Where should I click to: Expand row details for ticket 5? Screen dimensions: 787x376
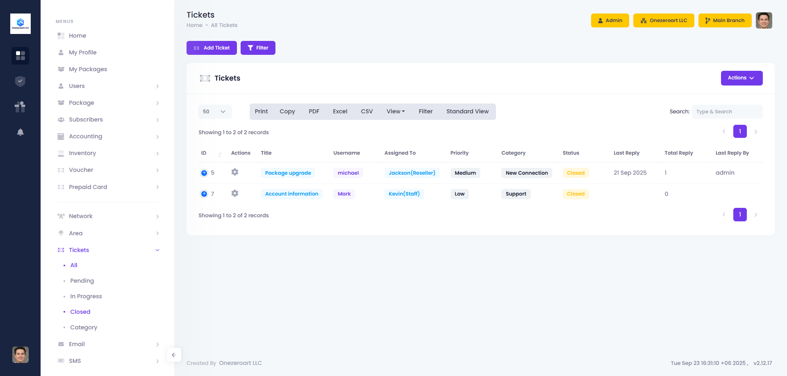(x=204, y=173)
